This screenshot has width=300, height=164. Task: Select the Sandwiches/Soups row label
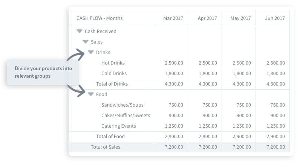coord(122,105)
